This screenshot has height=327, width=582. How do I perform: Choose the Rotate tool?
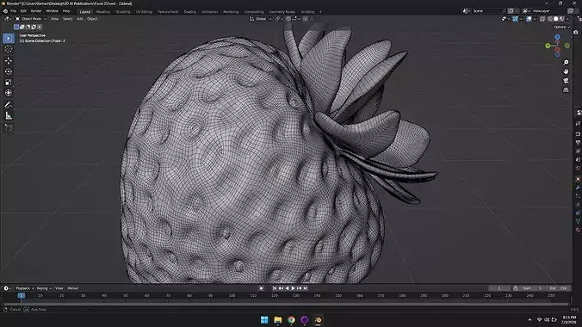coord(9,71)
